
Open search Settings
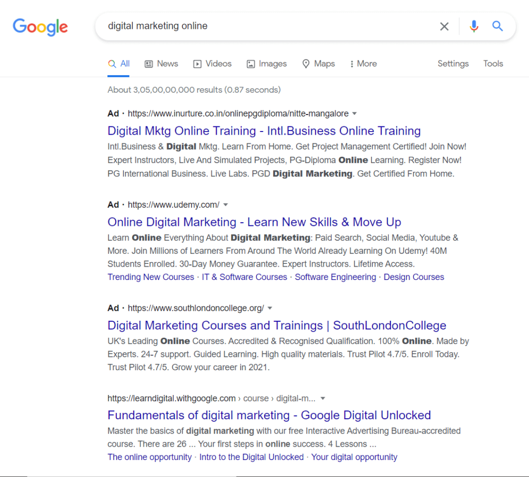[453, 63]
